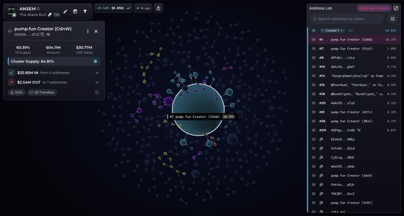Click the info circle icon in details panel
This screenshot has width=404, height=216.
tap(97, 93)
